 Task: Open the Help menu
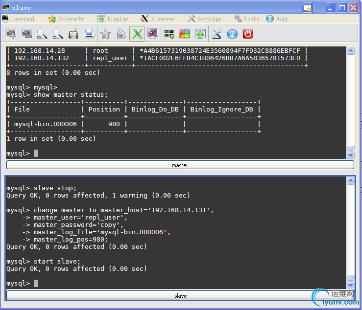[277, 19]
